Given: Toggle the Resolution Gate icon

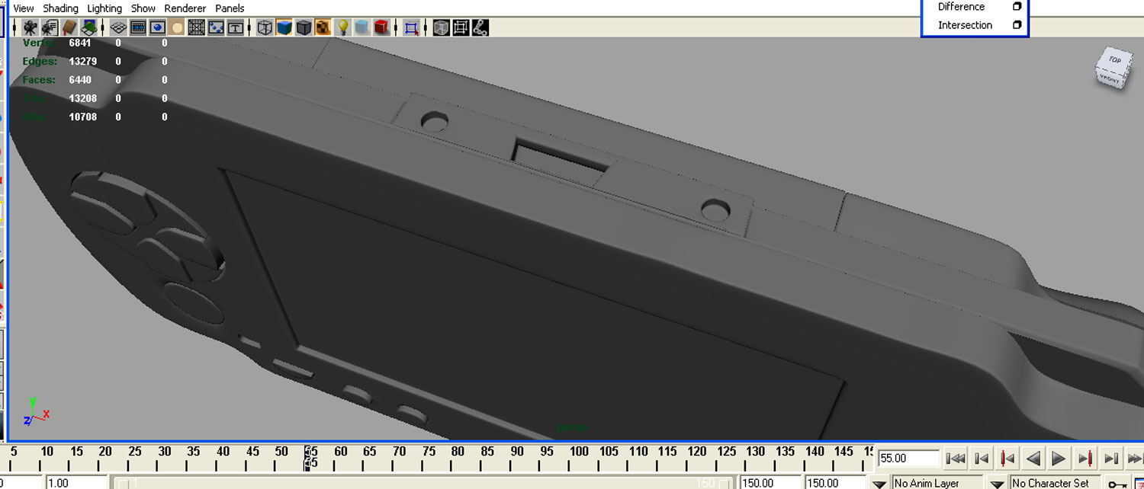Looking at the screenshot, I should [158, 27].
